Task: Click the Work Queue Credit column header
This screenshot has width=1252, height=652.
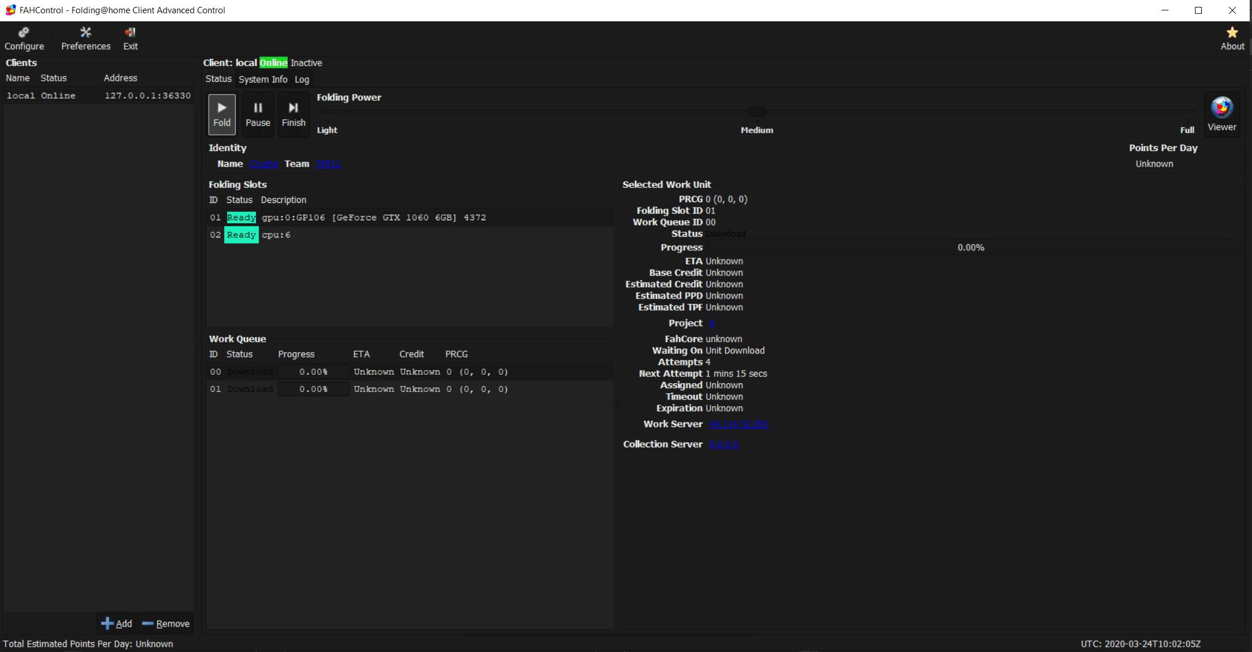Action: (412, 354)
